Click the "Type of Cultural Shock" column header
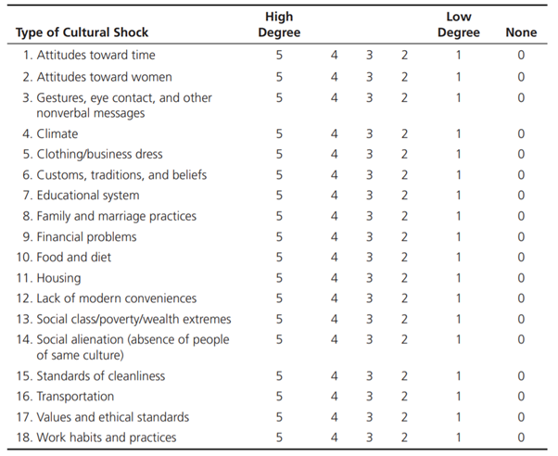 tap(82, 33)
